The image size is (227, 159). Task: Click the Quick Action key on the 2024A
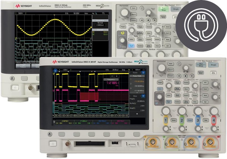[x=140, y=39]
